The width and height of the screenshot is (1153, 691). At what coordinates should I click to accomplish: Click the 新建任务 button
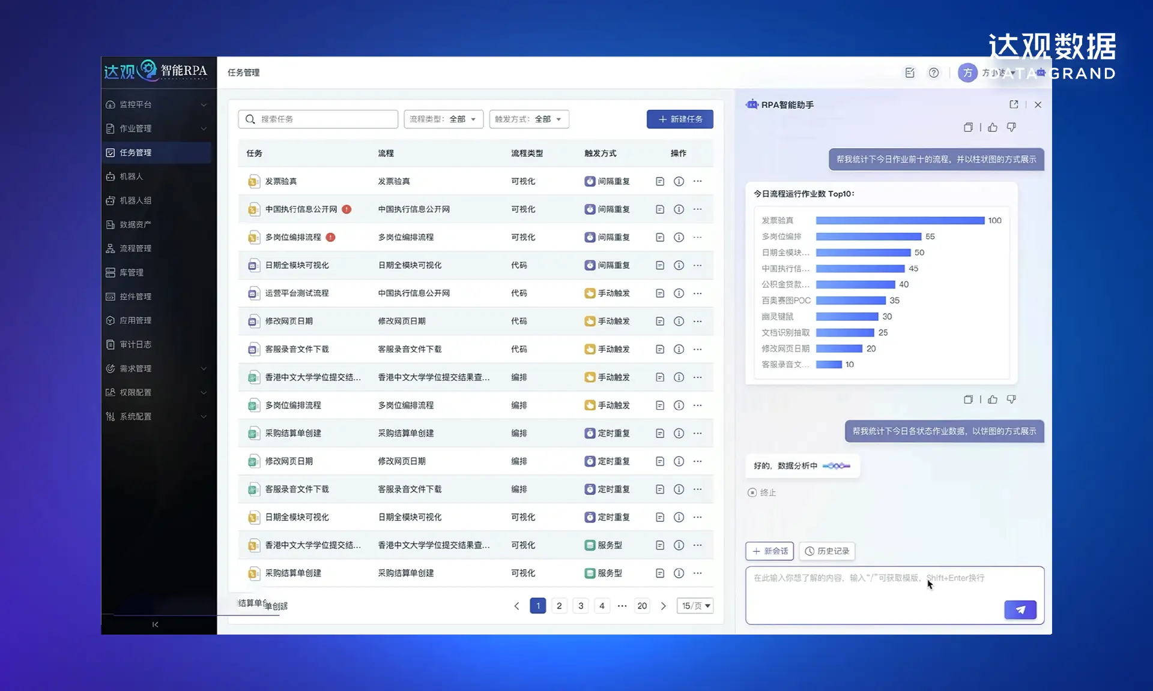(x=680, y=119)
